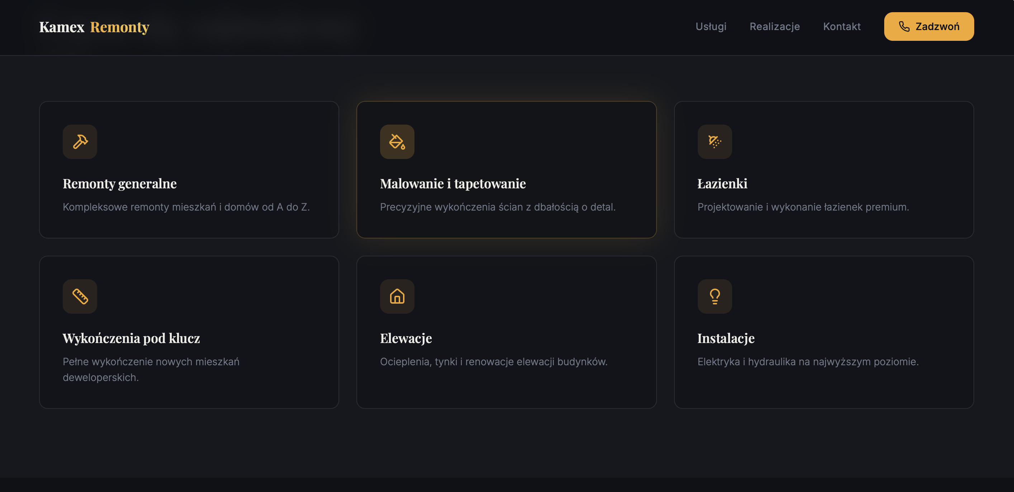This screenshot has height=492, width=1014.
Task: Select the Elewacje card title
Action: 406,338
